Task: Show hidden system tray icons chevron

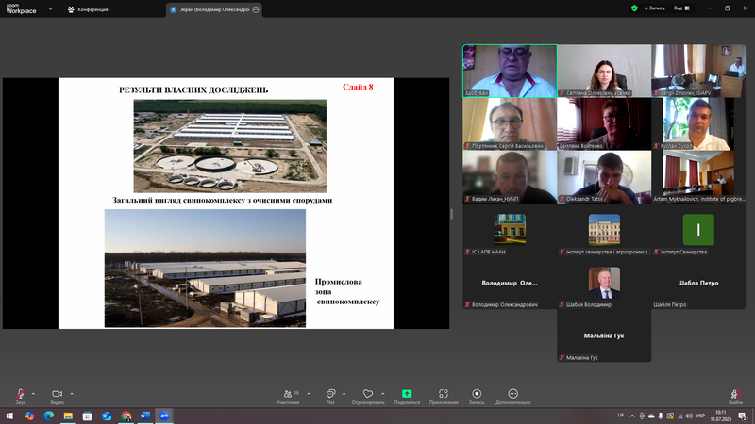Action: point(632,416)
